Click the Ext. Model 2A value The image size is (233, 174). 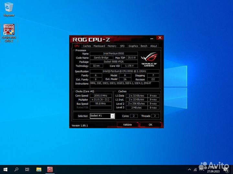click(x=125, y=79)
